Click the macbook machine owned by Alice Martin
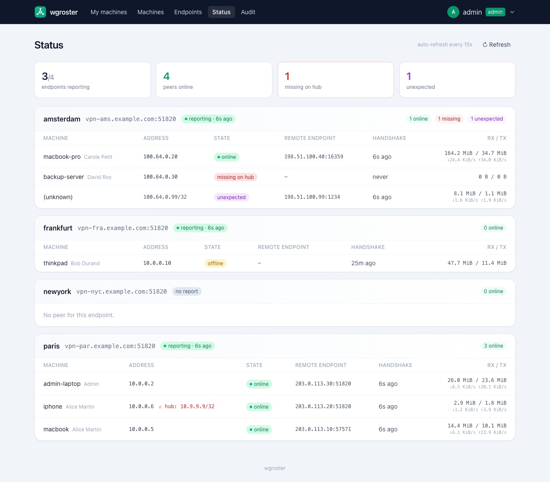The height and width of the screenshot is (482, 550). point(56,429)
